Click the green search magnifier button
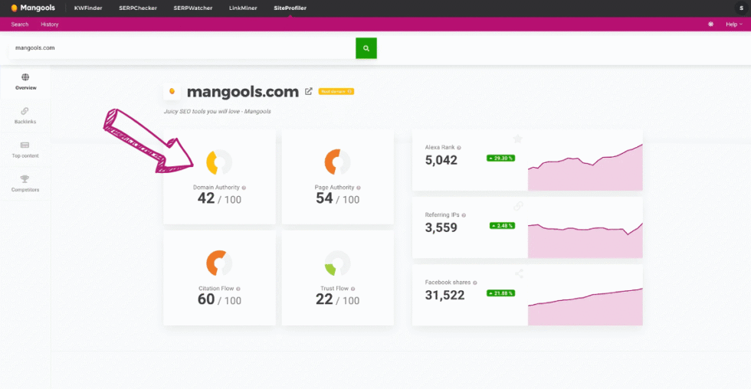 tap(366, 48)
